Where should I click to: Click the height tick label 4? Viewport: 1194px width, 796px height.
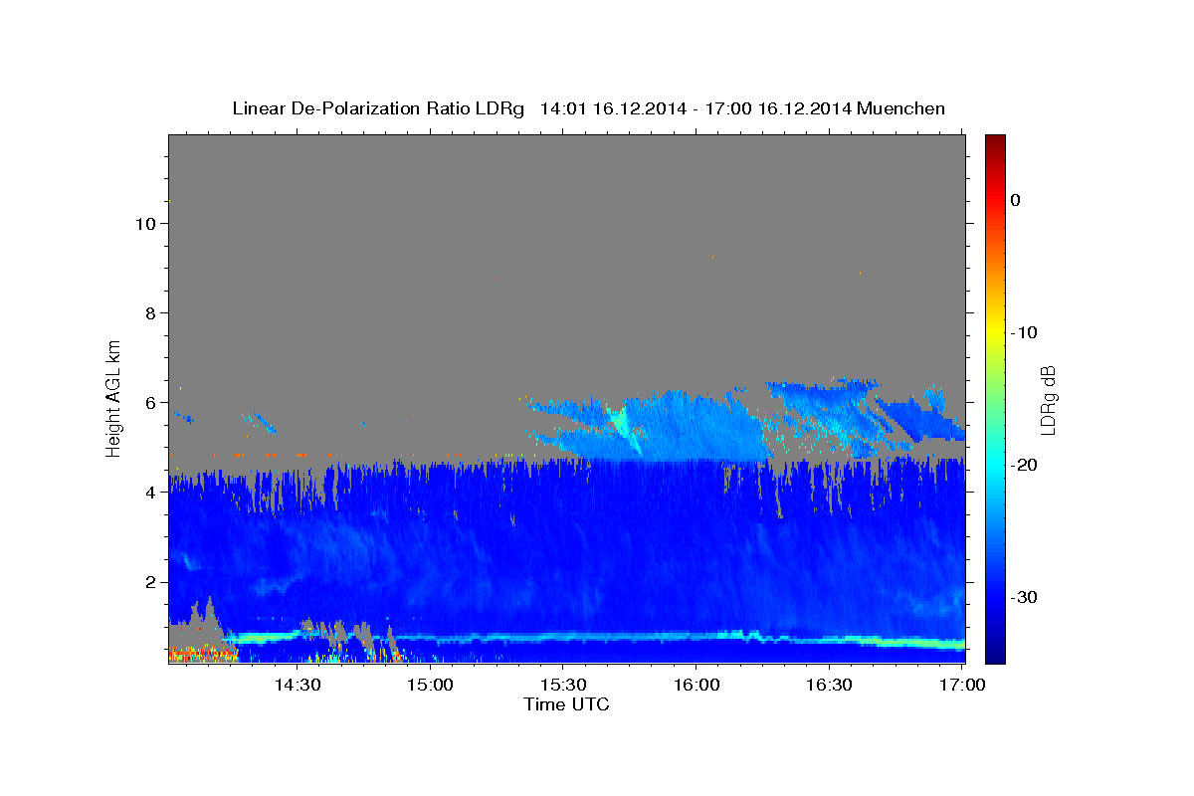coord(149,492)
